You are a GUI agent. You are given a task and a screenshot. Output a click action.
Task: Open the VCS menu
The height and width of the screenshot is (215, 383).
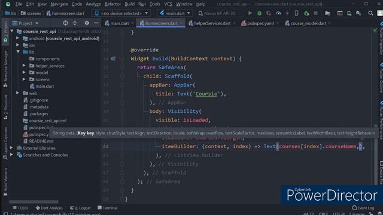[x=168, y=4]
